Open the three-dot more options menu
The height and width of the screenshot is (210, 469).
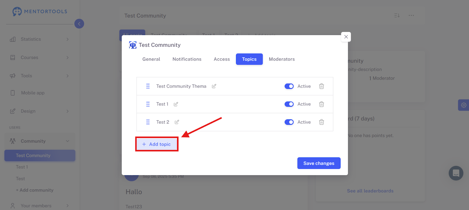pos(411,16)
